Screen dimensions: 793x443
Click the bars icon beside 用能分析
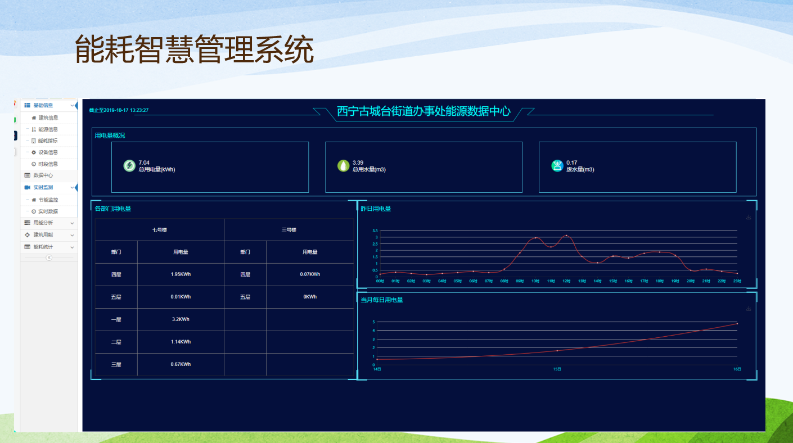[x=27, y=223]
